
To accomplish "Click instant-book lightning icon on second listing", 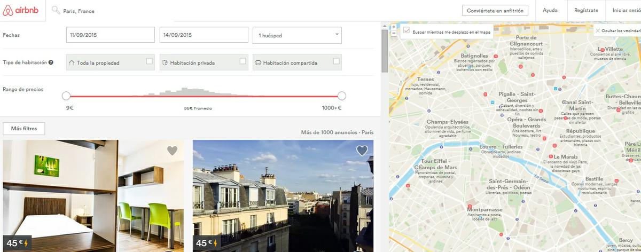I will click(x=215, y=243).
